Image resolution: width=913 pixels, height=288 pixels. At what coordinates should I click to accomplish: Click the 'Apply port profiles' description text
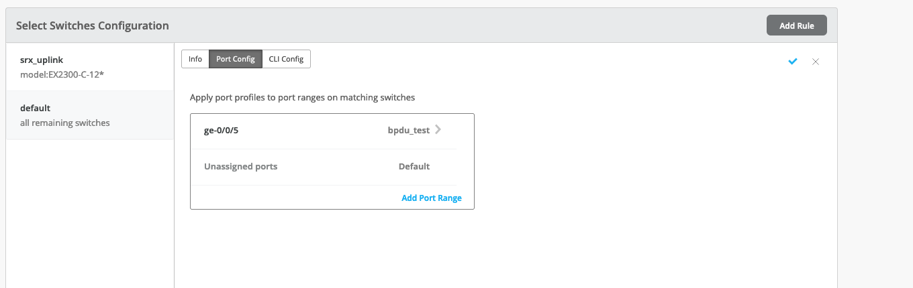302,97
